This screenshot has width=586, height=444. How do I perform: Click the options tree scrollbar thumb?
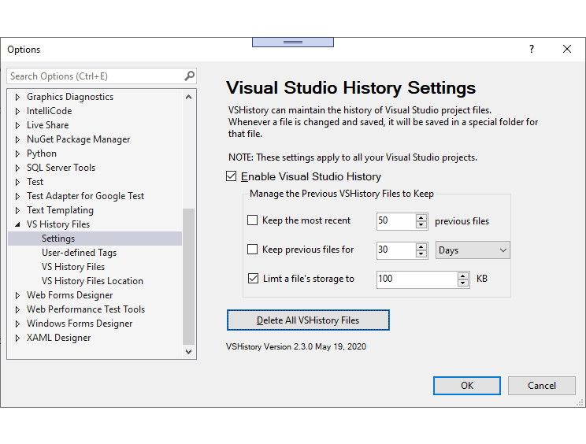point(189,276)
